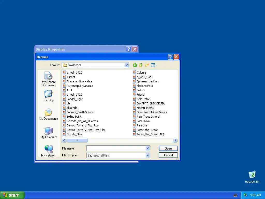Screen dimensions: 265x199
Task: Jump to Desktop in places bar
Action: (49, 96)
